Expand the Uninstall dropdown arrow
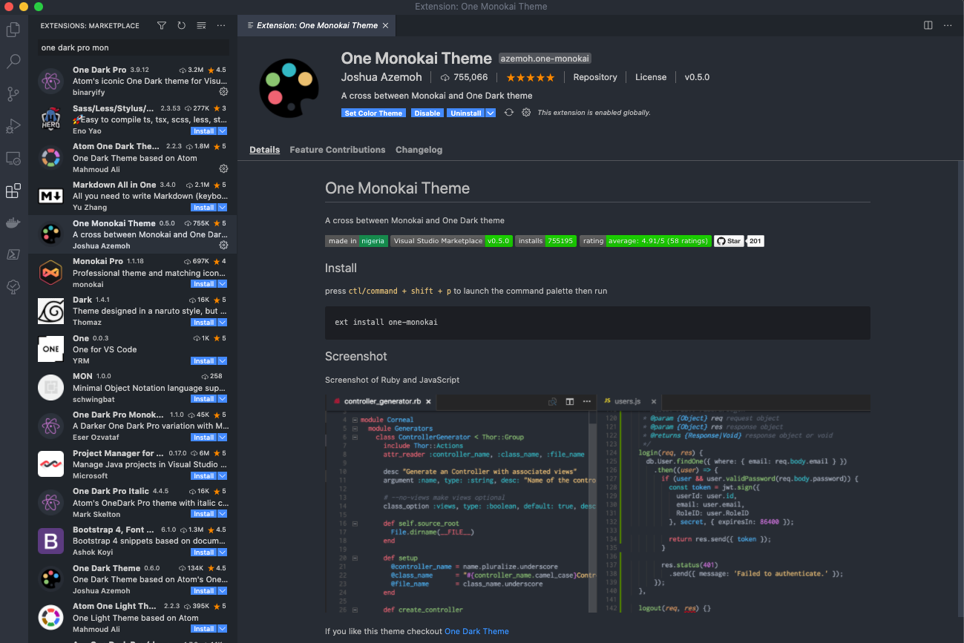The image size is (964, 643). tap(489, 112)
